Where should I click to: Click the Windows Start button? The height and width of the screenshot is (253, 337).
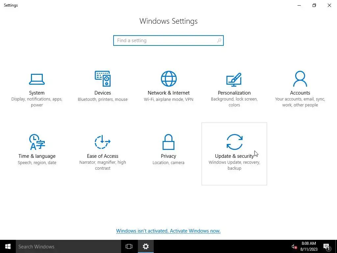click(x=8, y=246)
